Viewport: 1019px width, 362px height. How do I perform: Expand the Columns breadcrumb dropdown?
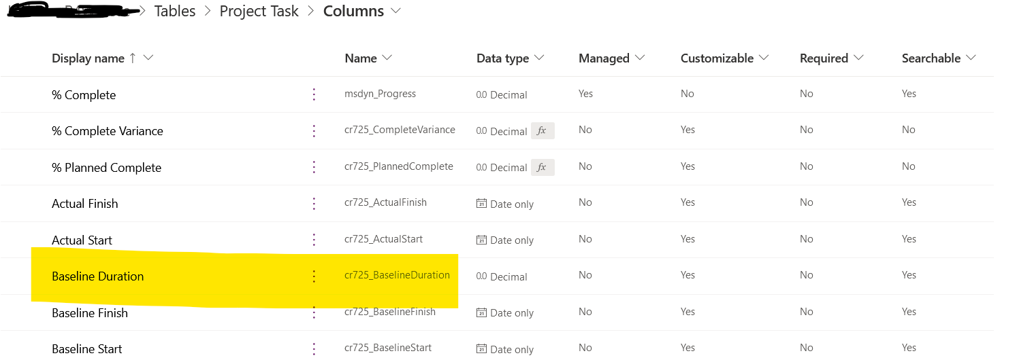pyautogui.click(x=396, y=12)
